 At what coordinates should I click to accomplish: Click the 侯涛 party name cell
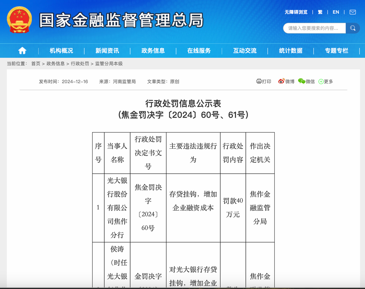tap(117, 265)
